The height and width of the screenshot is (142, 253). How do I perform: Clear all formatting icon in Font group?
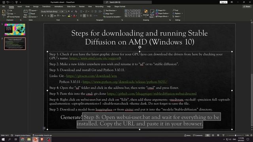click(76, 11)
